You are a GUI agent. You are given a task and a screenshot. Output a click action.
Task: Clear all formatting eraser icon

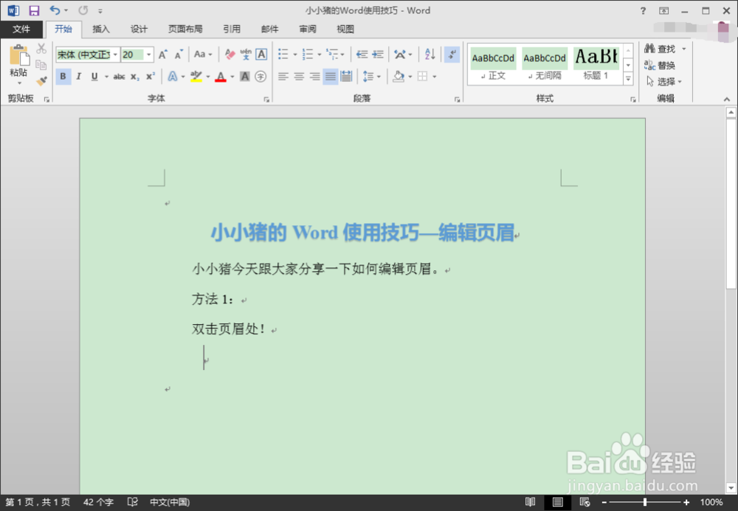pyautogui.click(x=230, y=55)
